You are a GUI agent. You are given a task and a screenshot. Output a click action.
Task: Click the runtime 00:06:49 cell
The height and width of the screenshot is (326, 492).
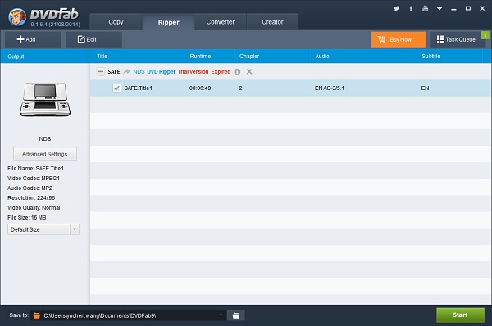coord(200,88)
